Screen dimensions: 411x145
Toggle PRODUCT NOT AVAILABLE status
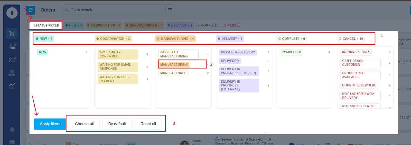click(x=360, y=75)
